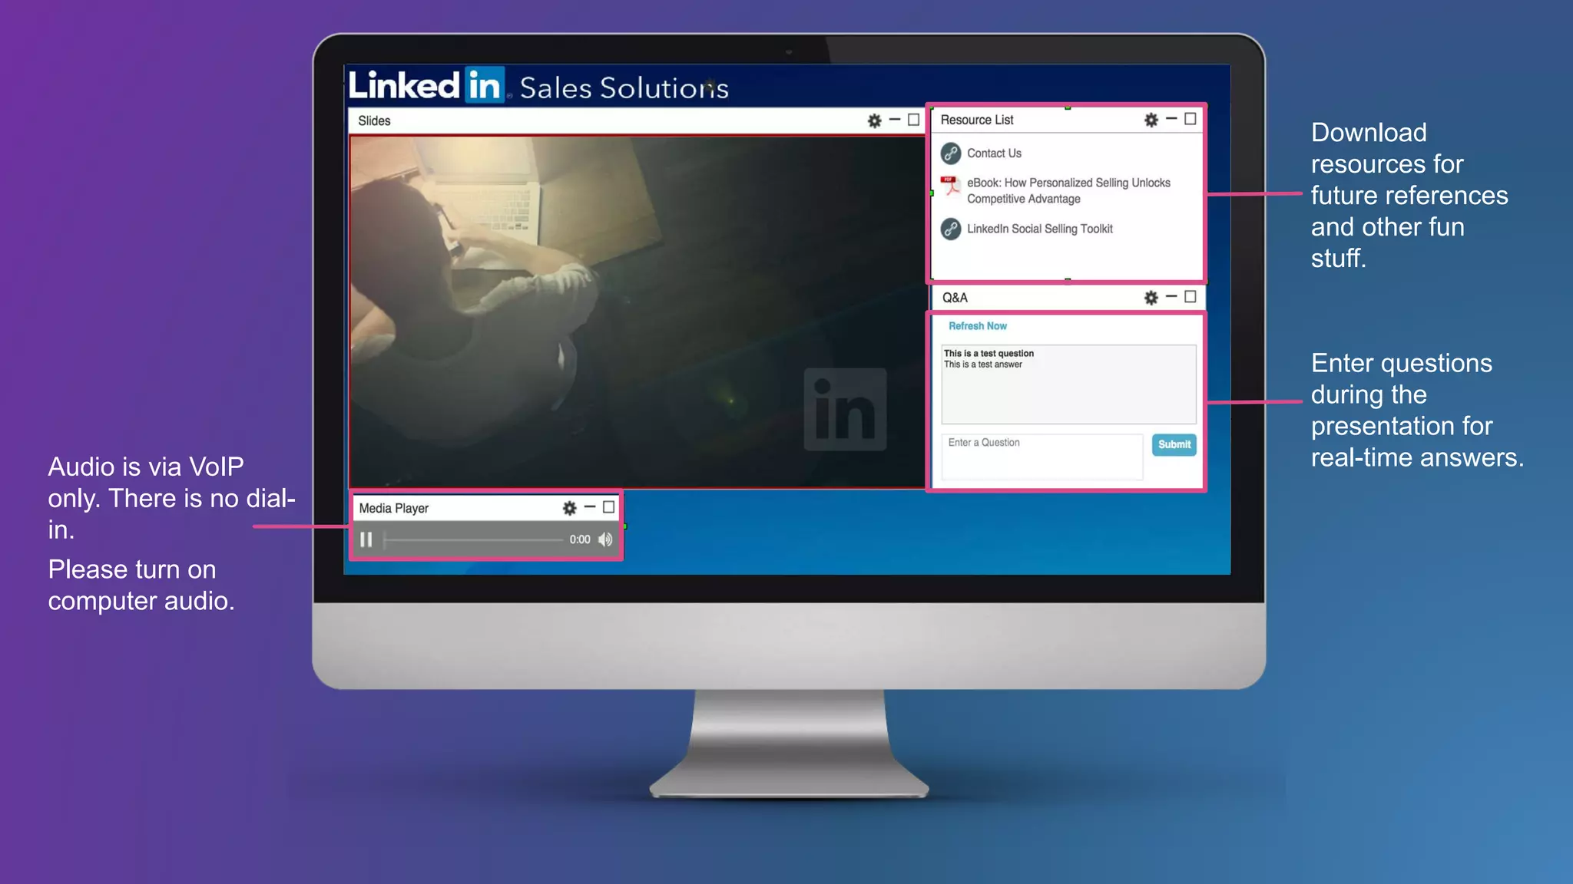Click the Contact Us link icon
Viewport: 1573px width, 884px height.
951,153
